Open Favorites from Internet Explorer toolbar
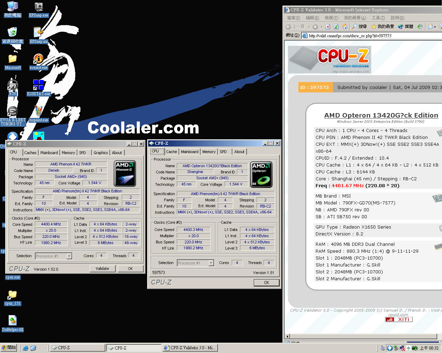 [383, 27]
